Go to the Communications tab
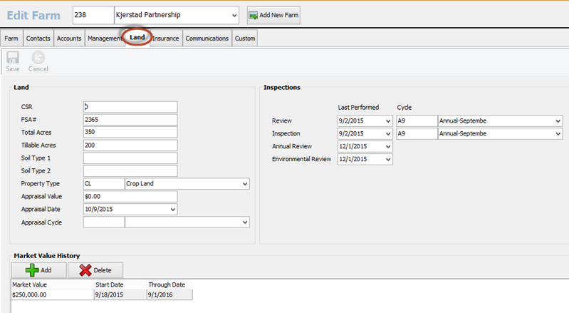The image size is (569, 313). [x=207, y=39]
